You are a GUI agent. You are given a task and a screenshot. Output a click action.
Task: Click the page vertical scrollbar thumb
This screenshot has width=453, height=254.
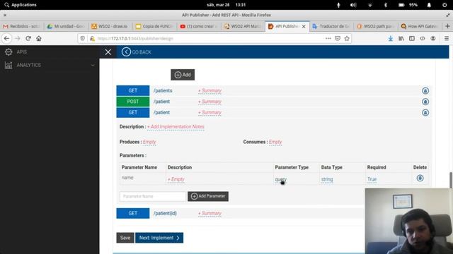[451, 180]
